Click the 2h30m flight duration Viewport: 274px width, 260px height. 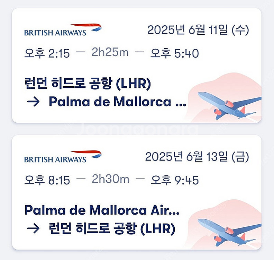(110, 179)
